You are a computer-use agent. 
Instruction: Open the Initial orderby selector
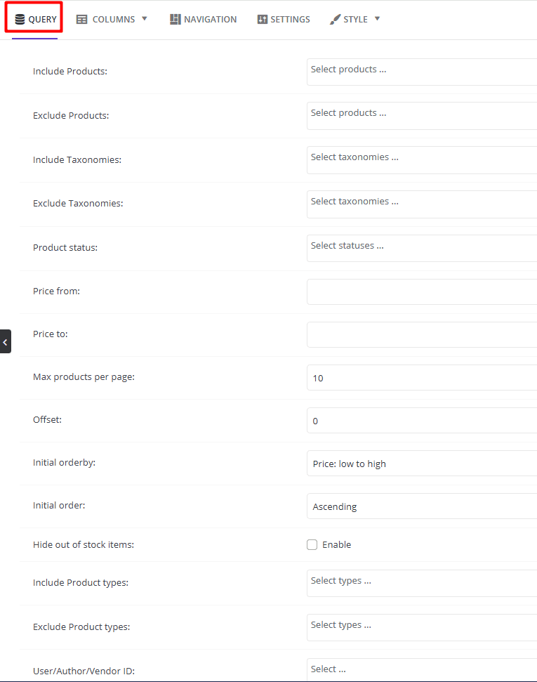[421, 464]
